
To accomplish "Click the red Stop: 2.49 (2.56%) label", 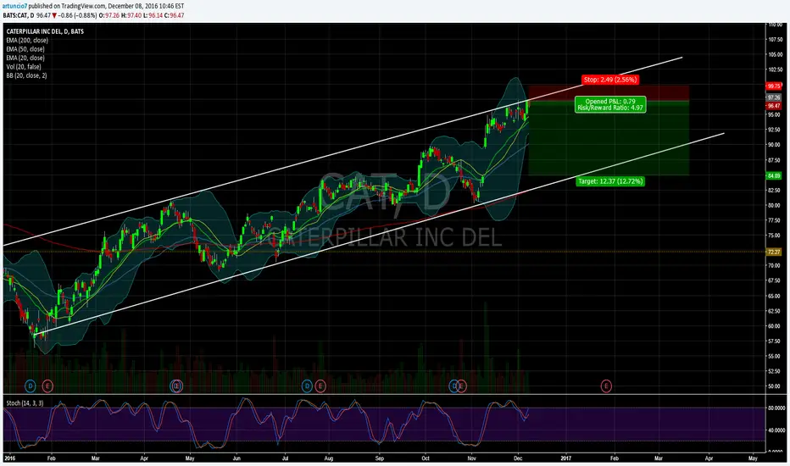I will 610,80.
